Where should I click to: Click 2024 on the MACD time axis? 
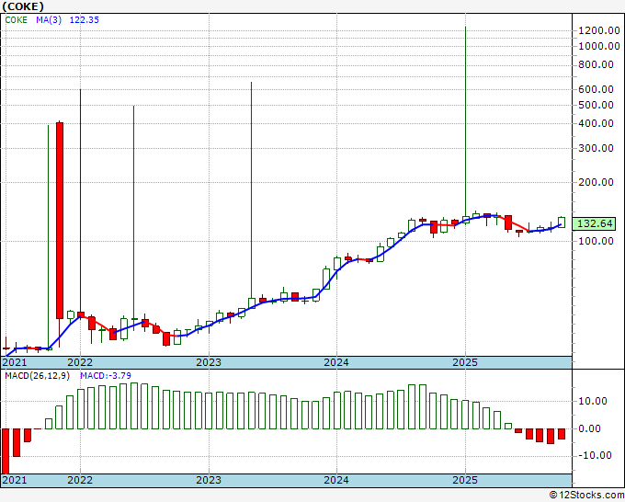(336, 480)
